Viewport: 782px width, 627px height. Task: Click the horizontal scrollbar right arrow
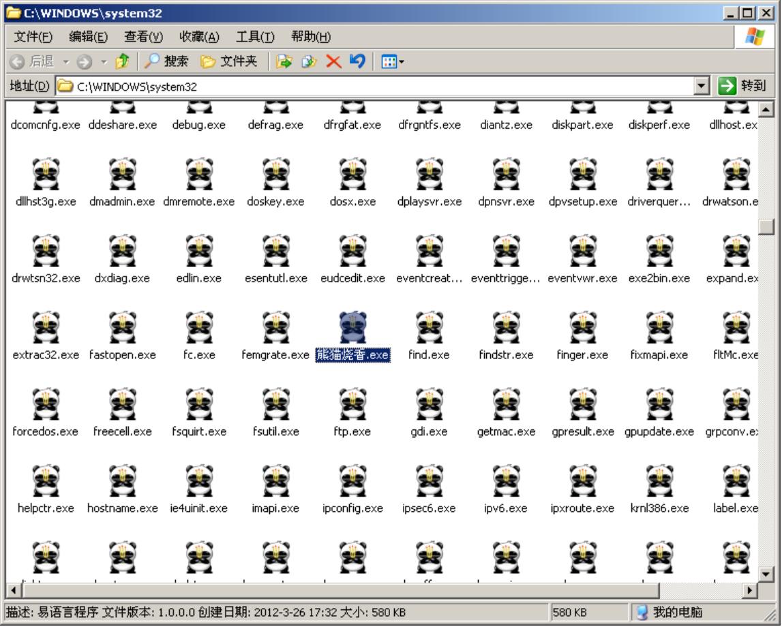[x=751, y=590]
